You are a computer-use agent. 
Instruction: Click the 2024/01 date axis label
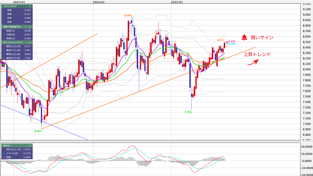(99, 2)
